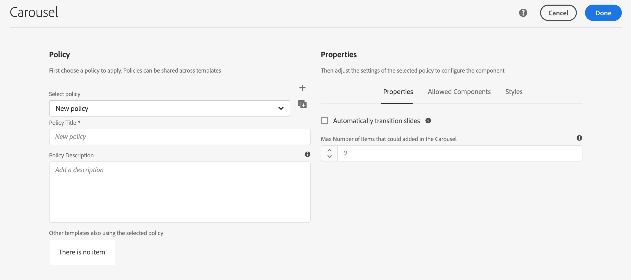Click into the Policy Description textarea
Screen dimensions: 631x280
click(180, 192)
